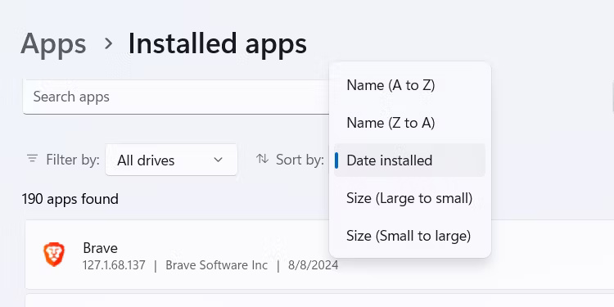Click the 190 apps found text
The height and width of the screenshot is (307, 614).
pyautogui.click(x=70, y=199)
